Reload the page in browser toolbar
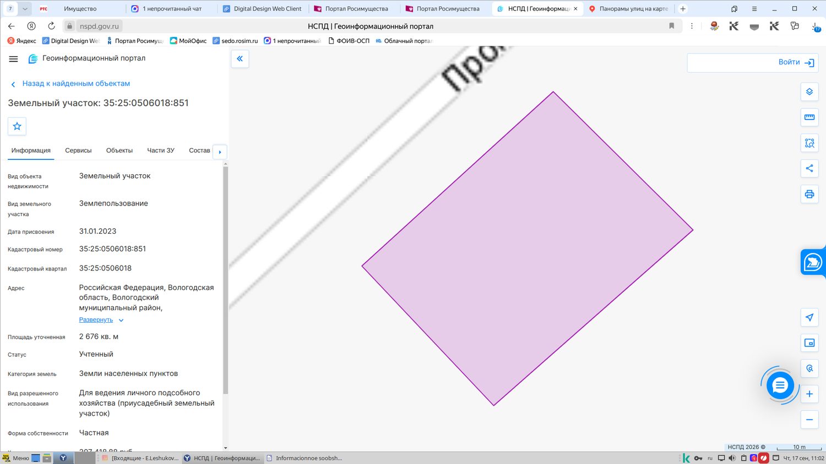826x464 pixels. [x=51, y=26]
